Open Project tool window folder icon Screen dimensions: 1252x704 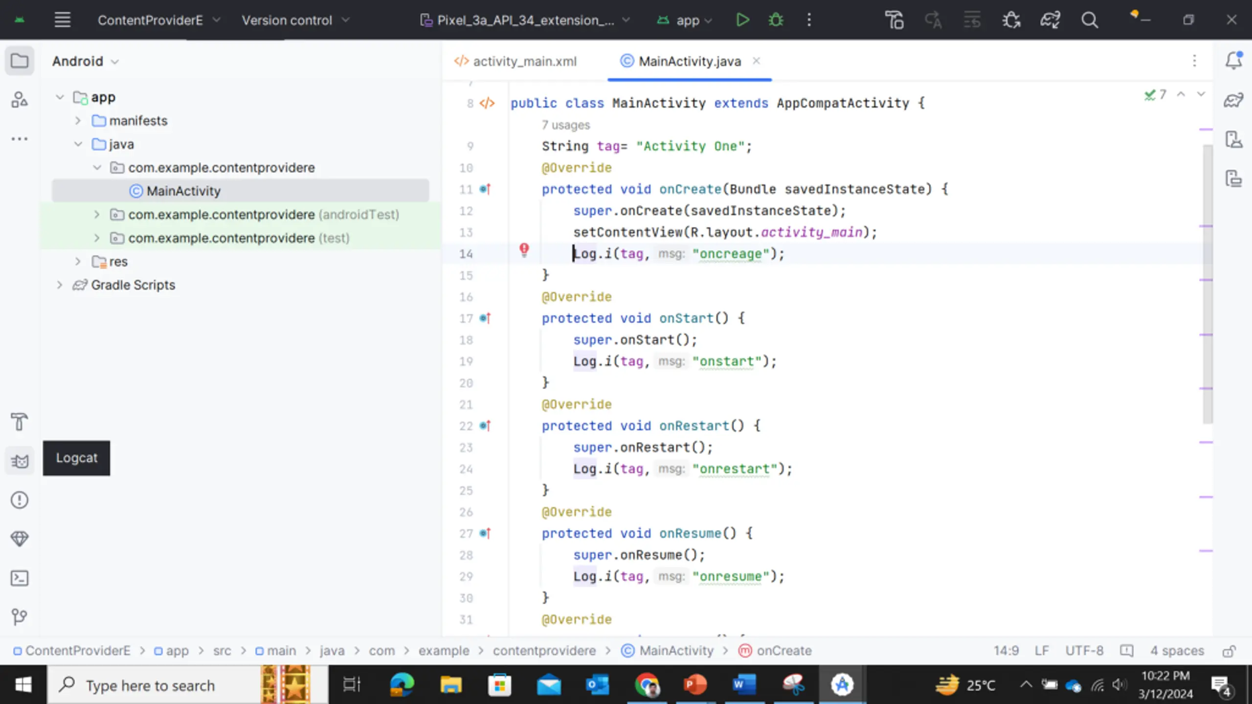(x=20, y=61)
